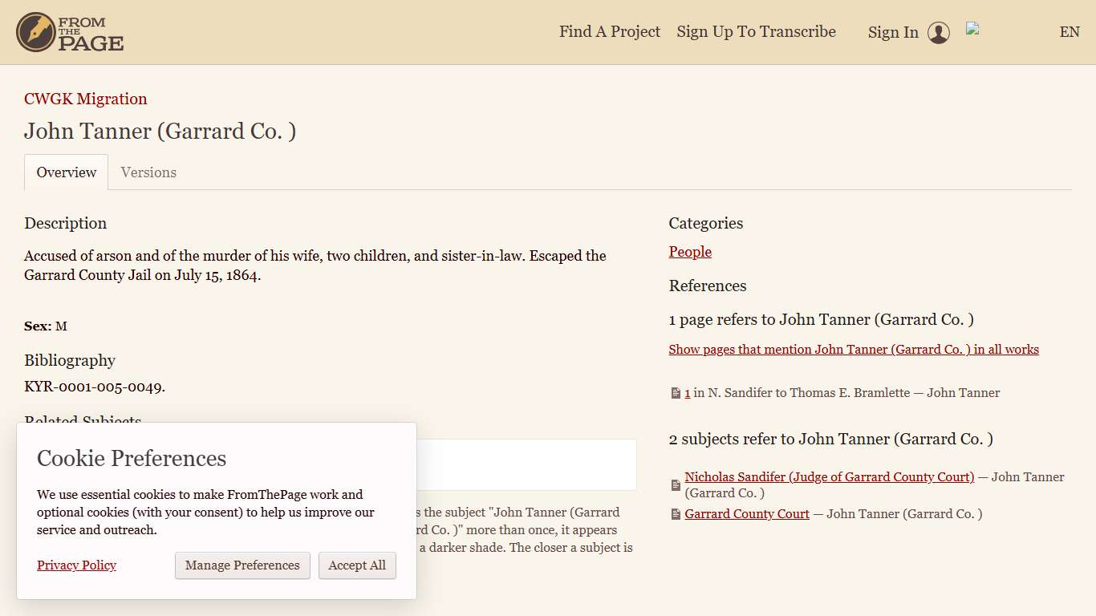
Task: Open Nicholas Sandifer subject link
Action: click(829, 477)
